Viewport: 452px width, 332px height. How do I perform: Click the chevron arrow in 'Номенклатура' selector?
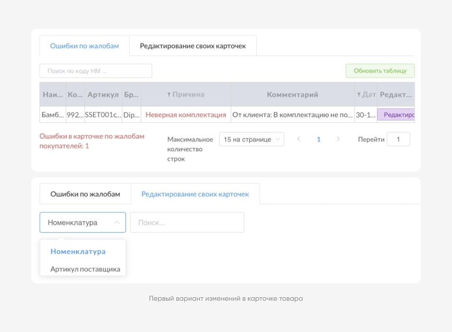116,222
